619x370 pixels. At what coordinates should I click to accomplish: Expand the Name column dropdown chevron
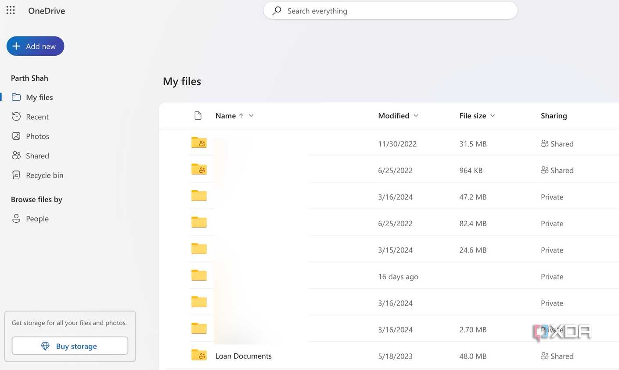click(x=251, y=116)
